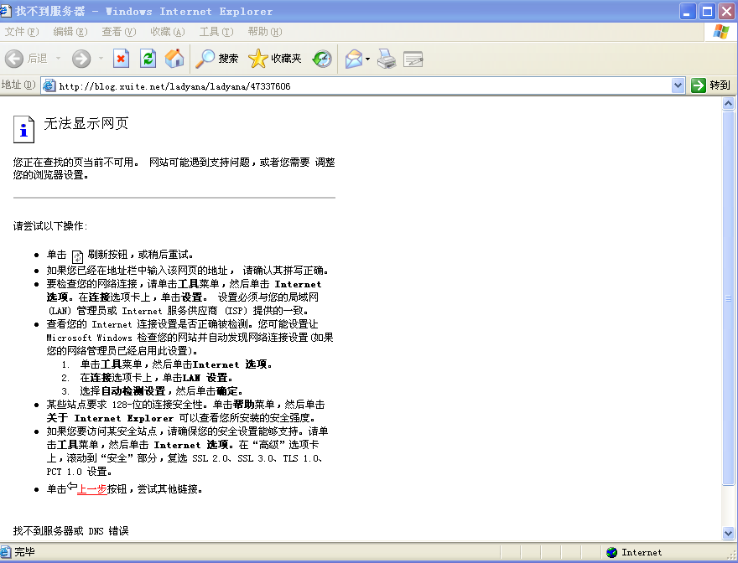Click the scrollbar up arrow
The height and width of the screenshot is (563, 738).
pyautogui.click(x=728, y=104)
